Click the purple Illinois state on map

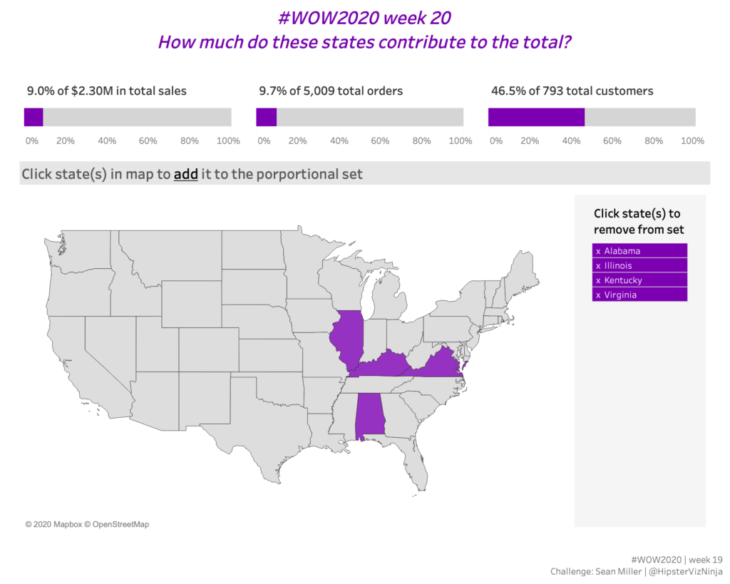coord(349,339)
